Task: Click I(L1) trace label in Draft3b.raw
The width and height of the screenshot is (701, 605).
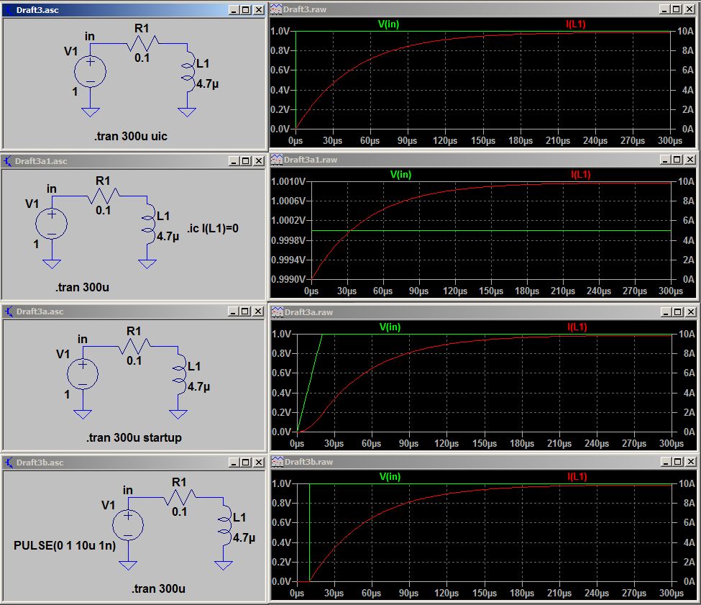Action: (577, 477)
